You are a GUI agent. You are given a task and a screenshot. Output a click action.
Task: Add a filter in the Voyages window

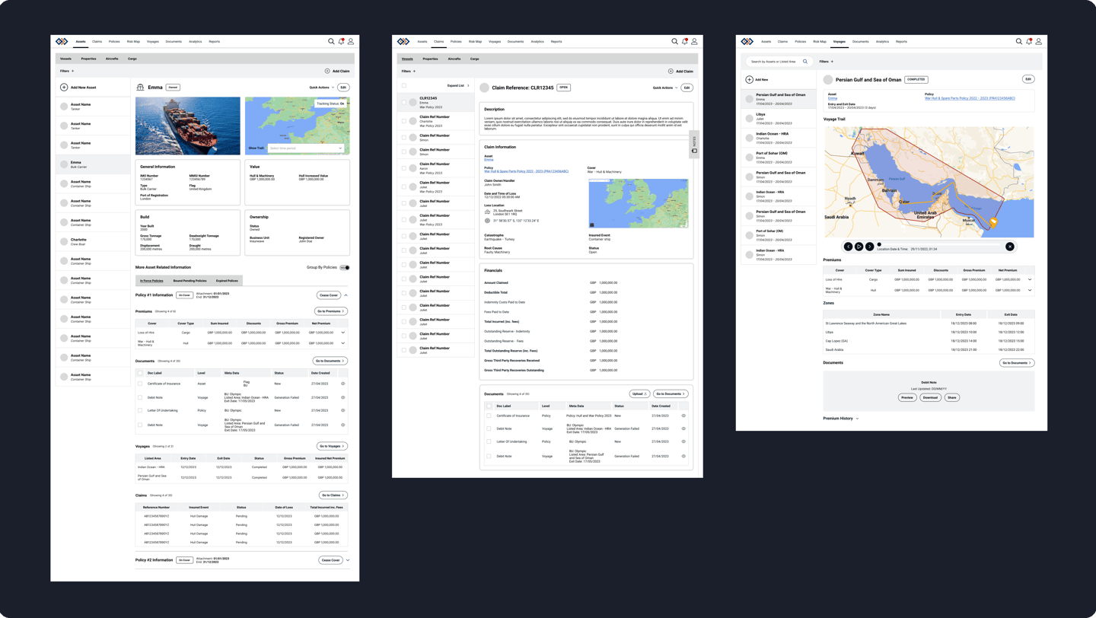coord(832,62)
